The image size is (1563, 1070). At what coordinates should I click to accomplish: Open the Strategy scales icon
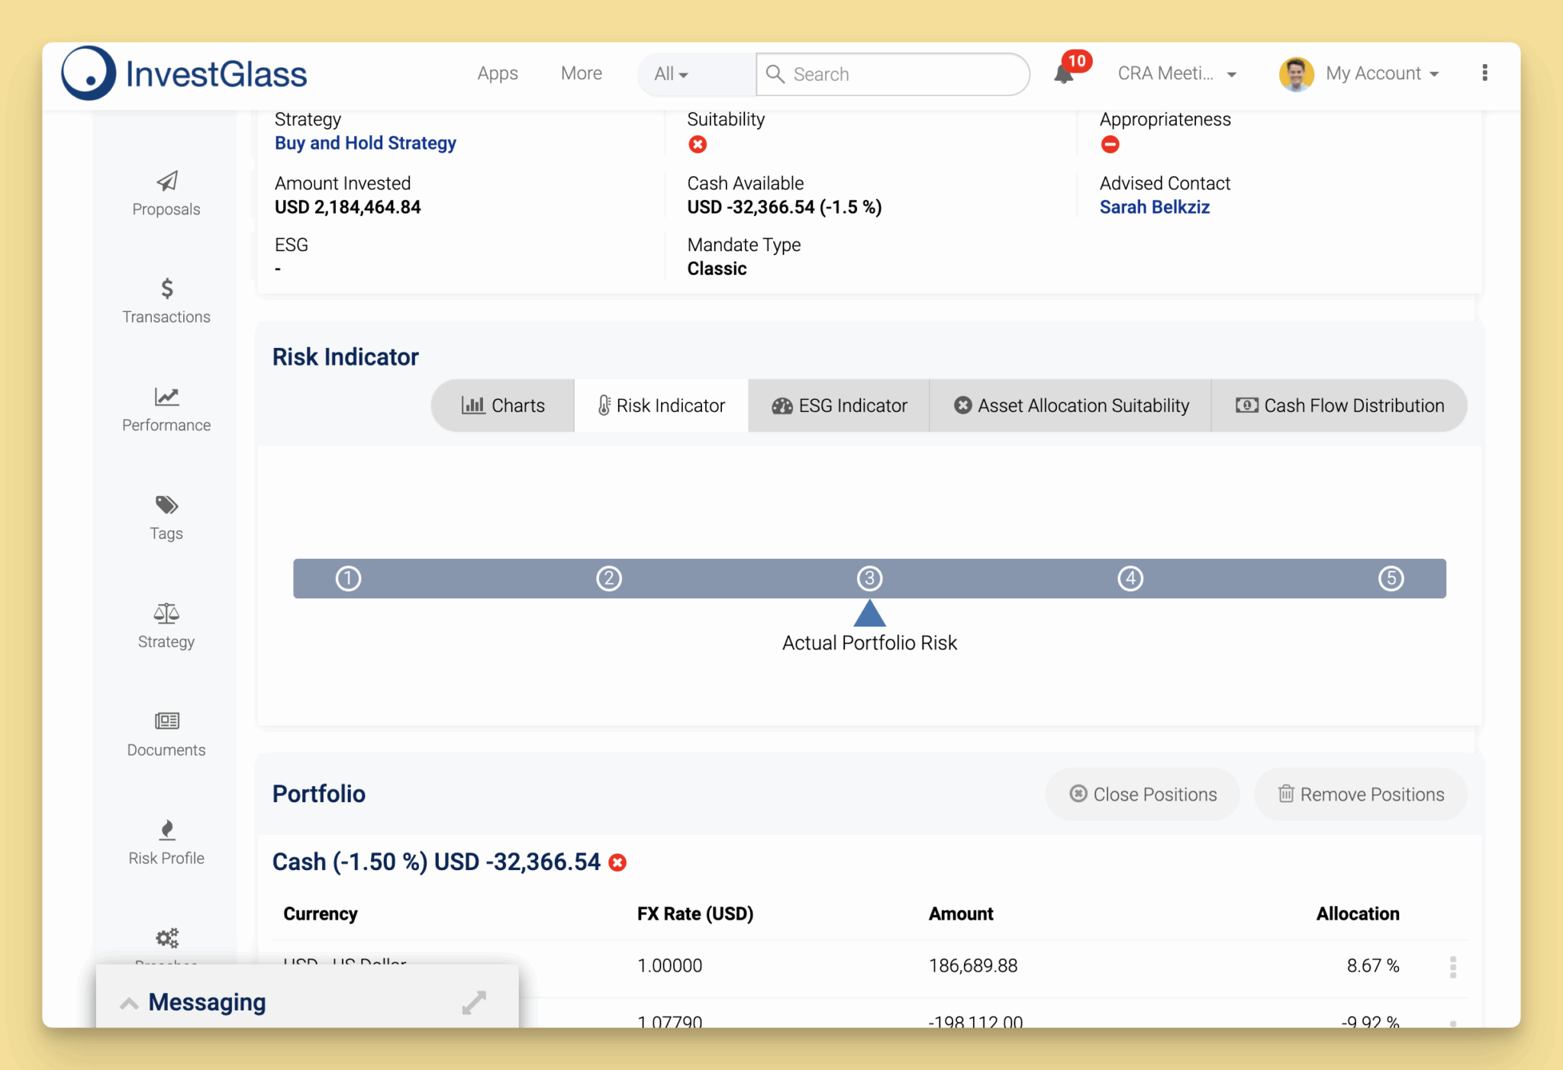(x=166, y=614)
